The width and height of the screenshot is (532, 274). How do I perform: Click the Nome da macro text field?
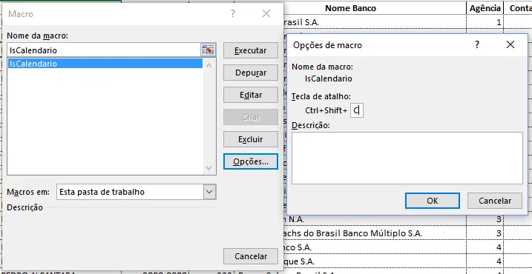click(x=104, y=50)
